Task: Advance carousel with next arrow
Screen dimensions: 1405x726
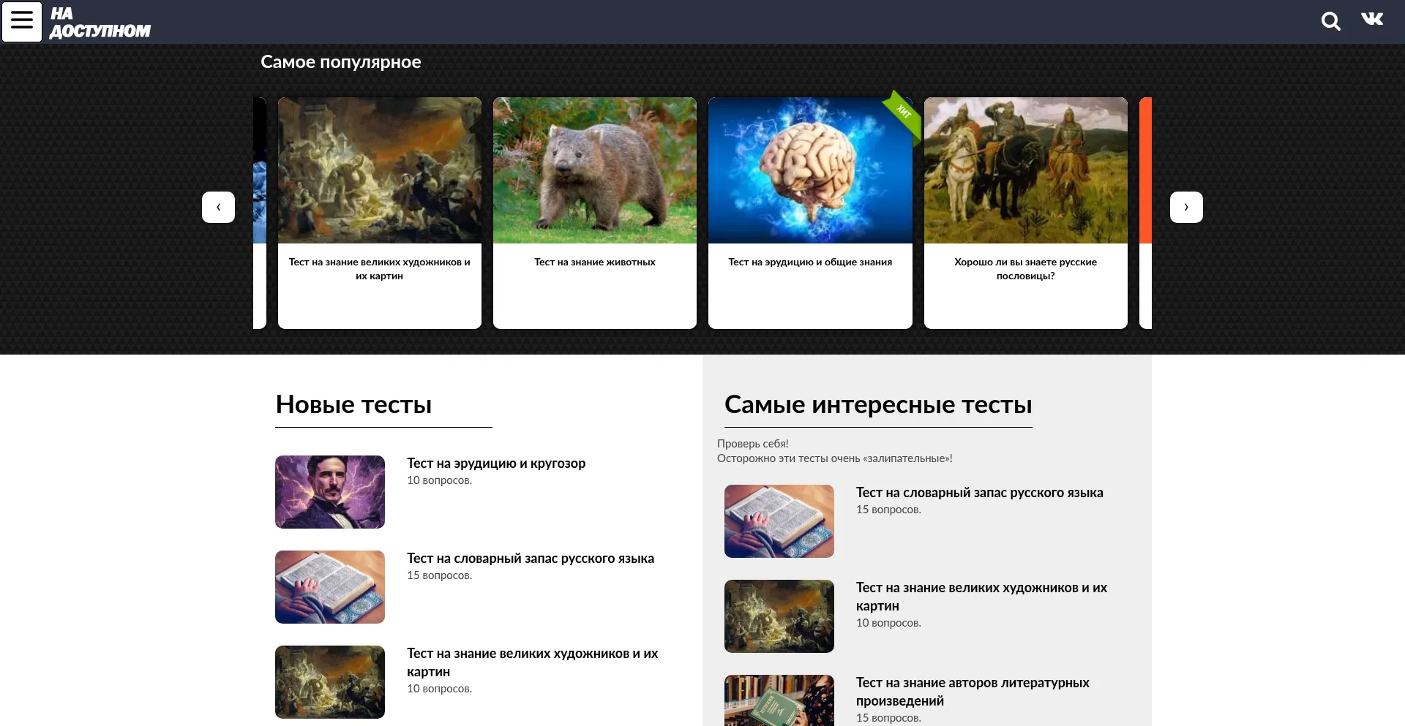Action: point(1185,208)
